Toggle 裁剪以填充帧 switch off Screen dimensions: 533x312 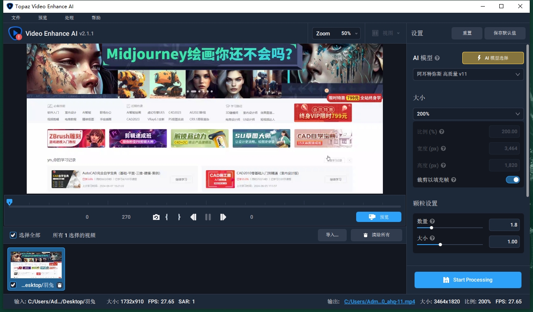[x=513, y=180]
